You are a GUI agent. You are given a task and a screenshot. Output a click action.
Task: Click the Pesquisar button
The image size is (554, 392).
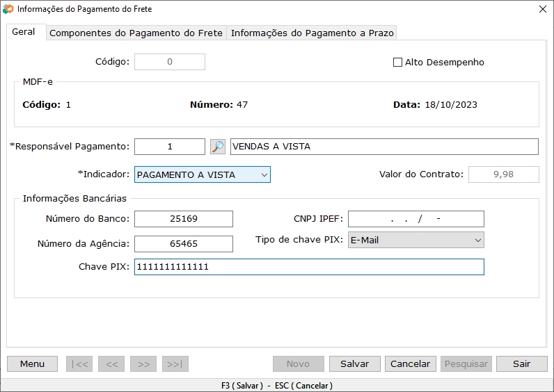[466, 364]
